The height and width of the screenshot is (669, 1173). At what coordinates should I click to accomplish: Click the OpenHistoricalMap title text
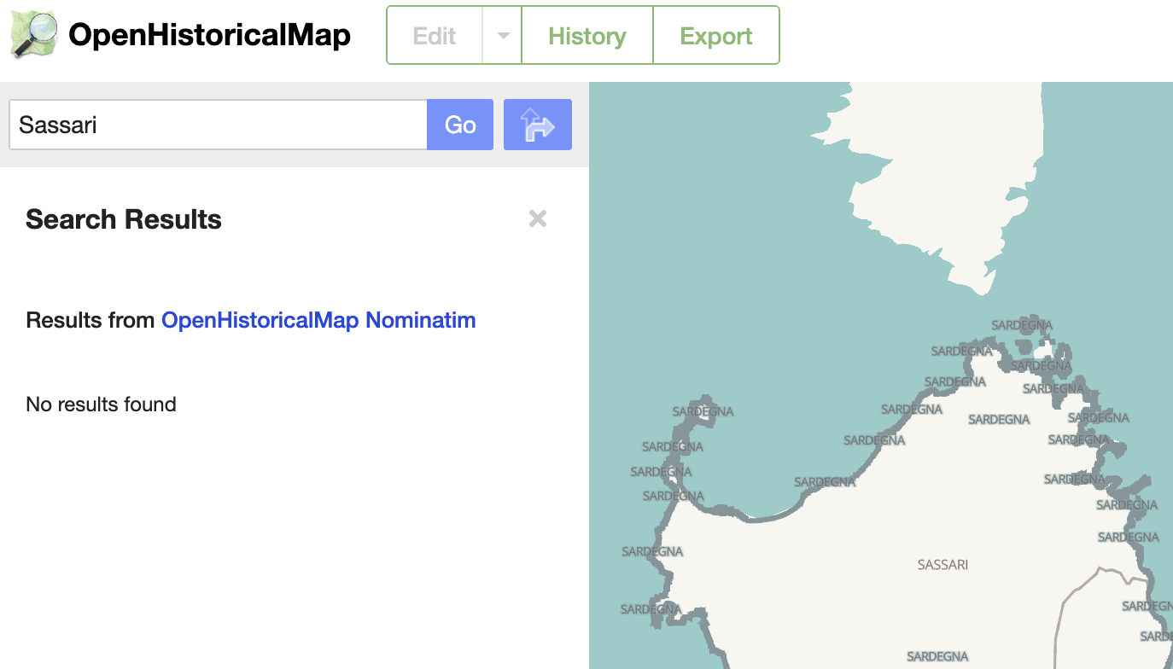pos(209,35)
